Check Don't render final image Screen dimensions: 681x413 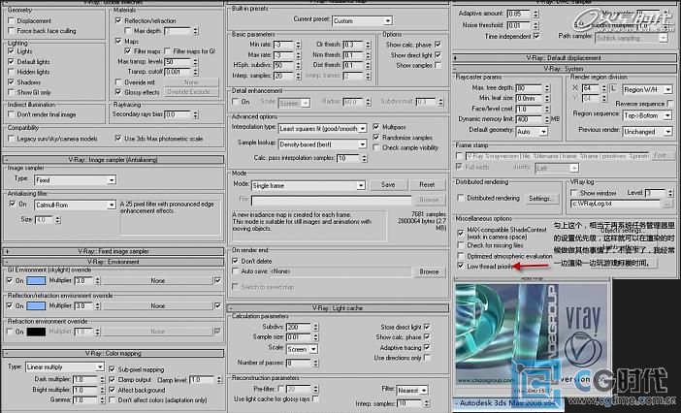point(12,114)
